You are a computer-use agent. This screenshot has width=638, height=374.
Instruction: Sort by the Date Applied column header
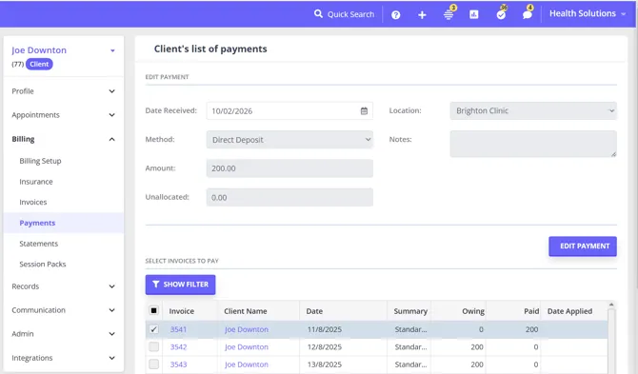pos(569,311)
